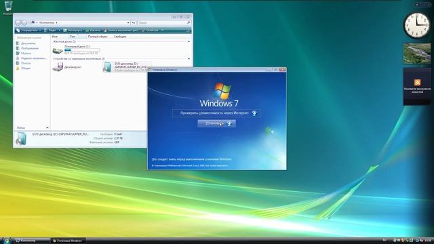
Task: Select Локальный диск (C:) drive icon
Action: click(x=58, y=51)
